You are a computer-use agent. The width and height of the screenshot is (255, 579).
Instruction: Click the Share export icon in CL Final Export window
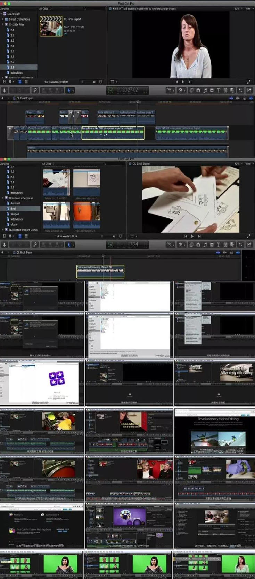249,90
